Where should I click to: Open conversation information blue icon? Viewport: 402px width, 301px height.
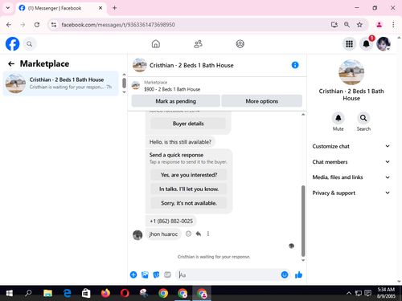[x=295, y=65]
